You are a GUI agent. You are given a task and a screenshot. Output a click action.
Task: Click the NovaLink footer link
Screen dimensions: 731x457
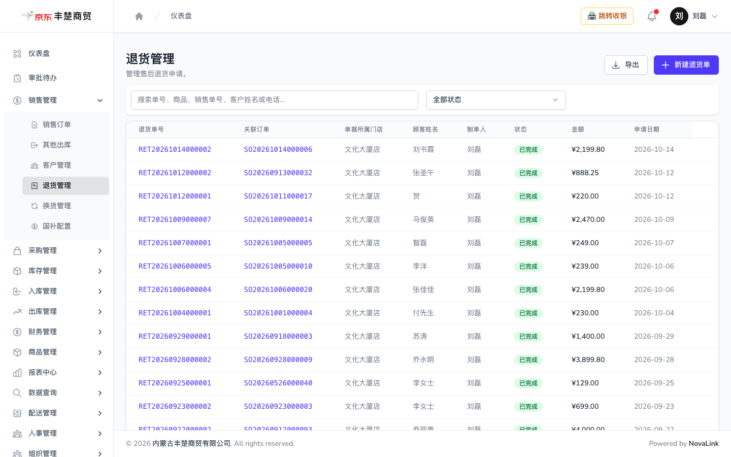coord(704,444)
